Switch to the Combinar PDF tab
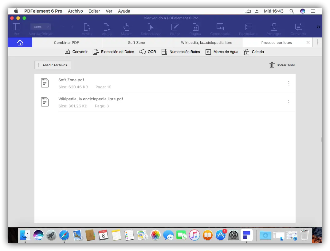 [x=67, y=42]
